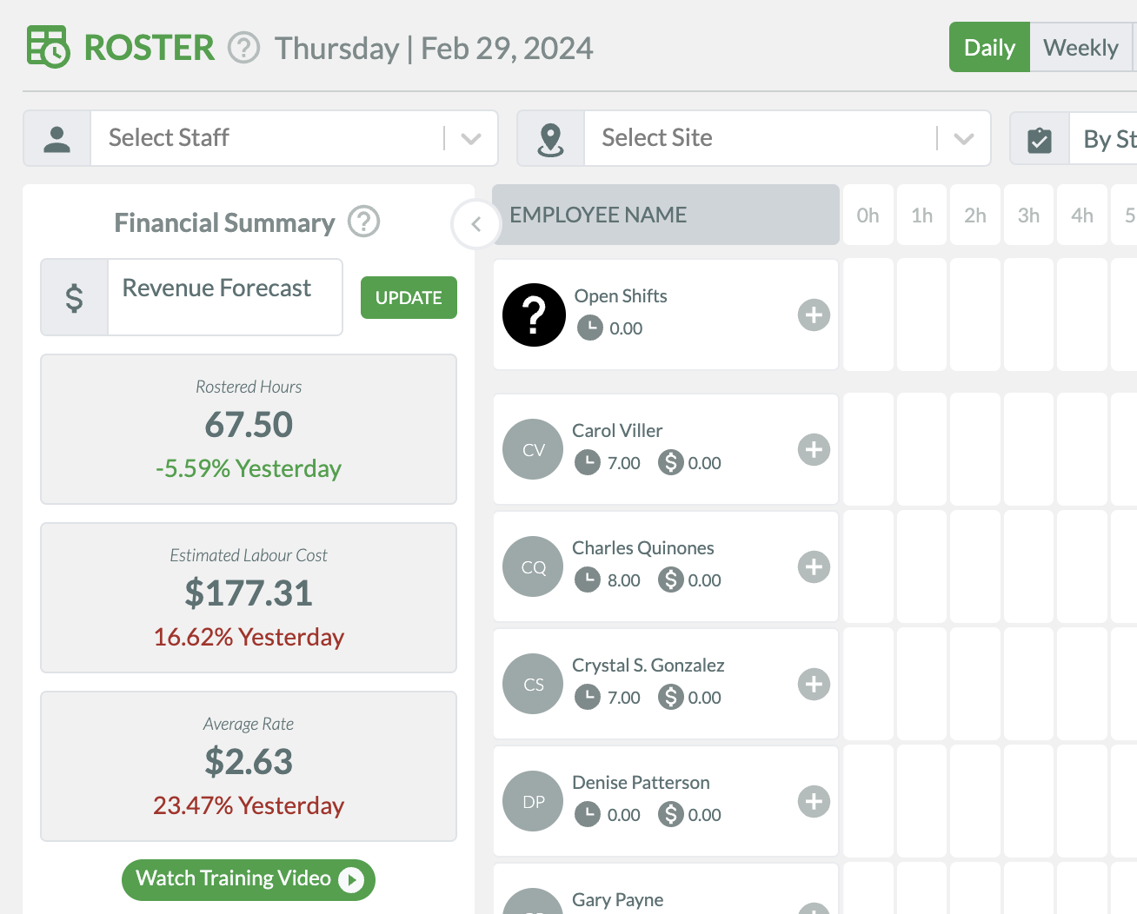Open the Watch Training Video link
Screen dimensions: 1137x914
(x=249, y=879)
